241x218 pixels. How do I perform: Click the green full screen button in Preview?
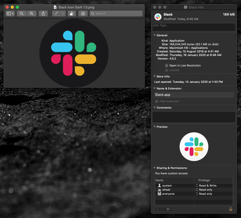point(17,7)
